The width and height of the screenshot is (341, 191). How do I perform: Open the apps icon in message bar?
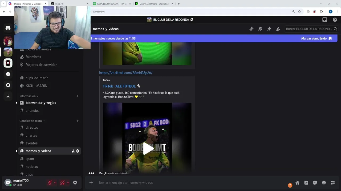click(x=333, y=183)
